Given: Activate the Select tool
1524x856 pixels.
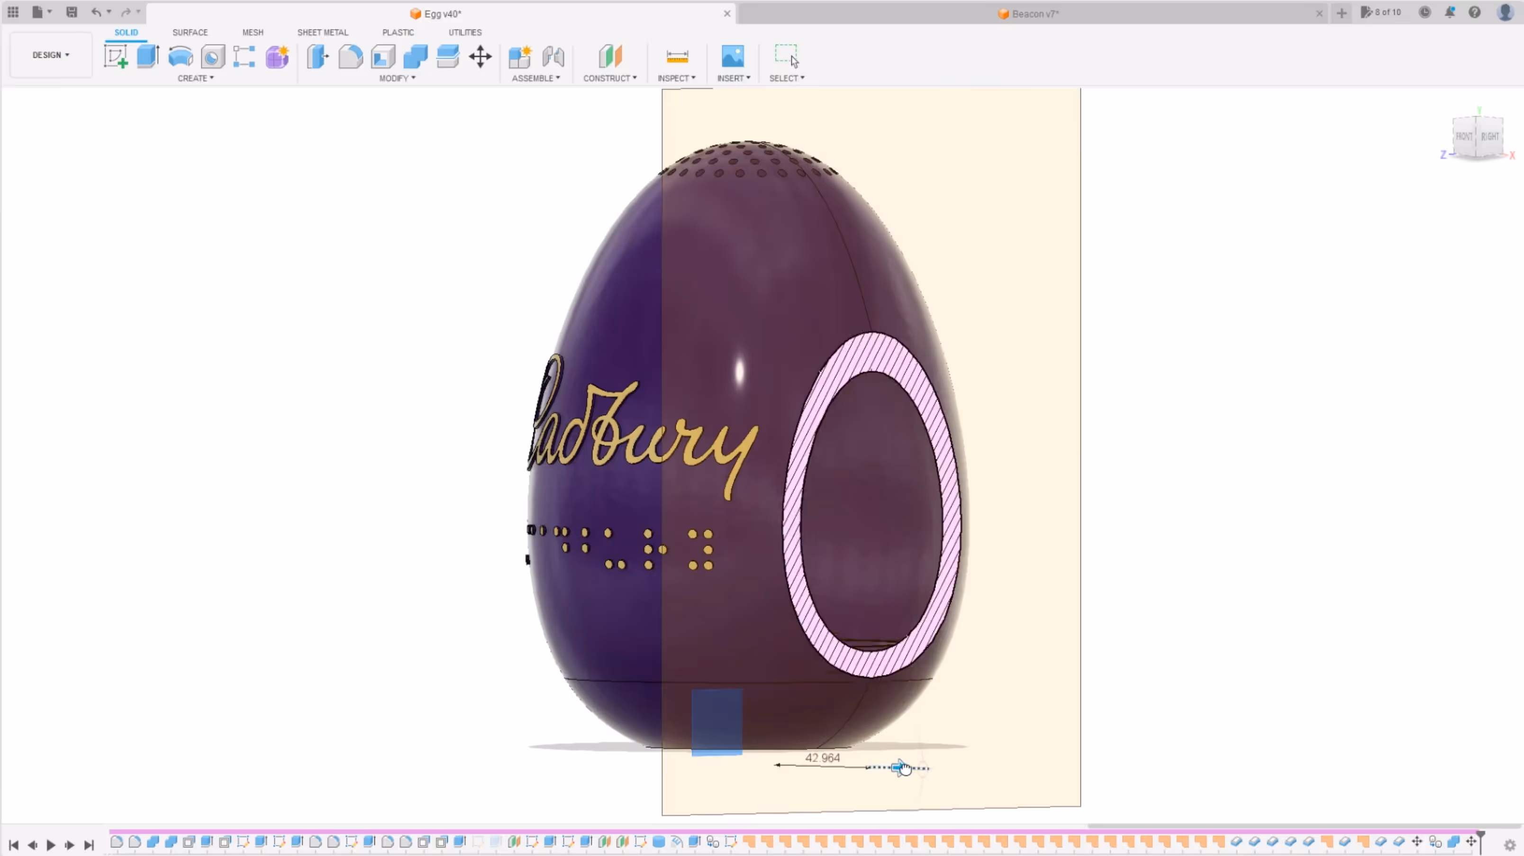Looking at the screenshot, I should point(787,56).
